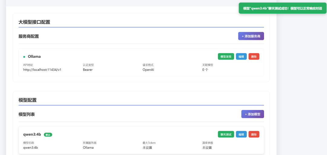The width and height of the screenshot is (327, 155).
Task: Click the 添加服务商 button
Action: click(251, 36)
